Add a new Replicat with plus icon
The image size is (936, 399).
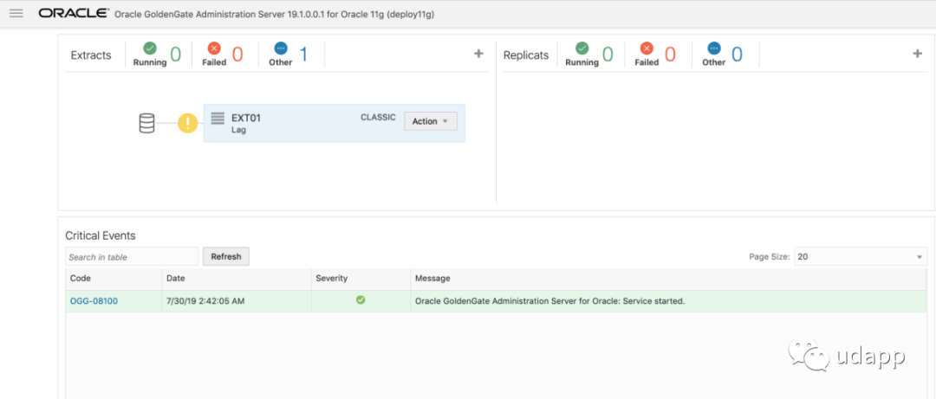point(918,54)
